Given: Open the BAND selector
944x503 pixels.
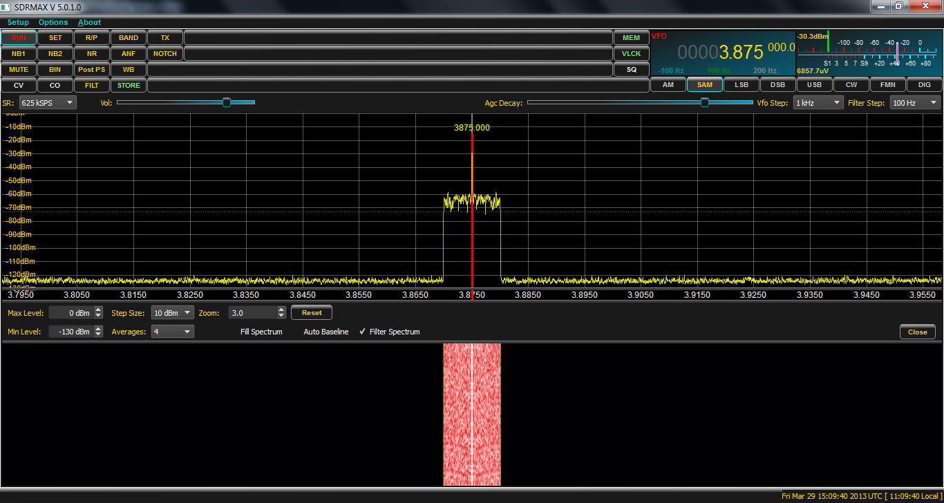Looking at the screenshot, I should coord(128,37).
